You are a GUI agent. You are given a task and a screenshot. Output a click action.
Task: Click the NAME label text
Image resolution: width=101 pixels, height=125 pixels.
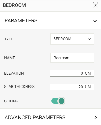click(9, 58)
